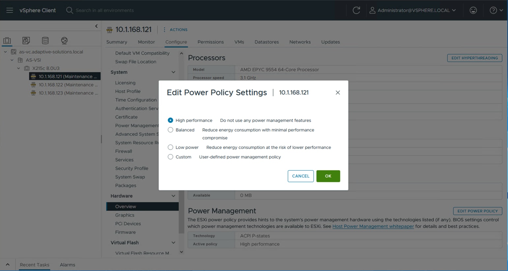Screen dimensions: 508x271
Task: Switch to the Monitor tab
Action: tap(146, 42)
